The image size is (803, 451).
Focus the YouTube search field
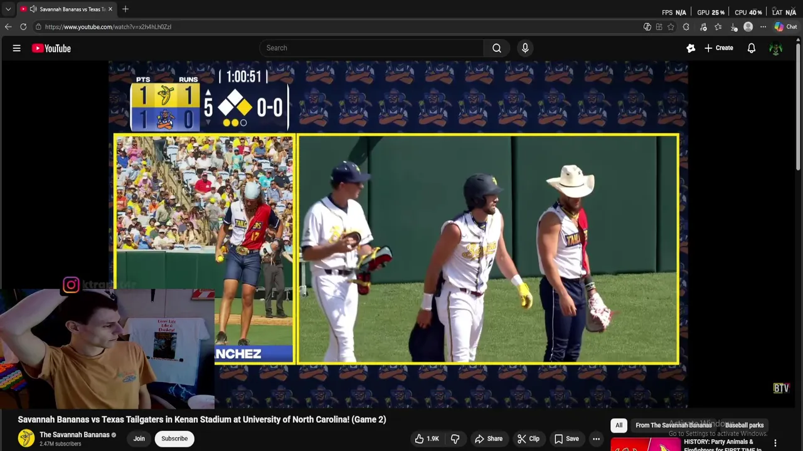372,48
